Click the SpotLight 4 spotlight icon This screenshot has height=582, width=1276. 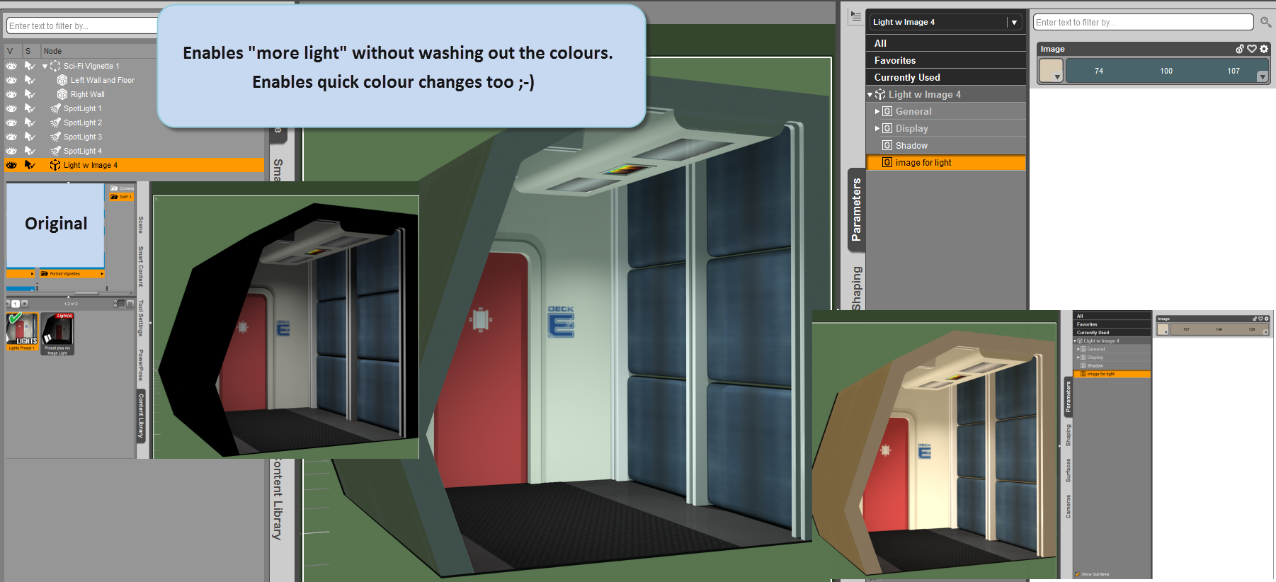(55, 151)
